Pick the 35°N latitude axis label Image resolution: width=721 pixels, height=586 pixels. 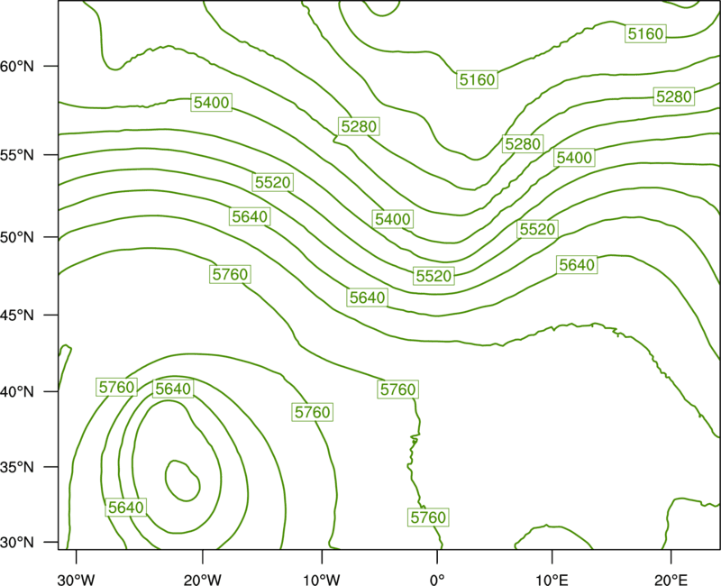click(17, 467)
